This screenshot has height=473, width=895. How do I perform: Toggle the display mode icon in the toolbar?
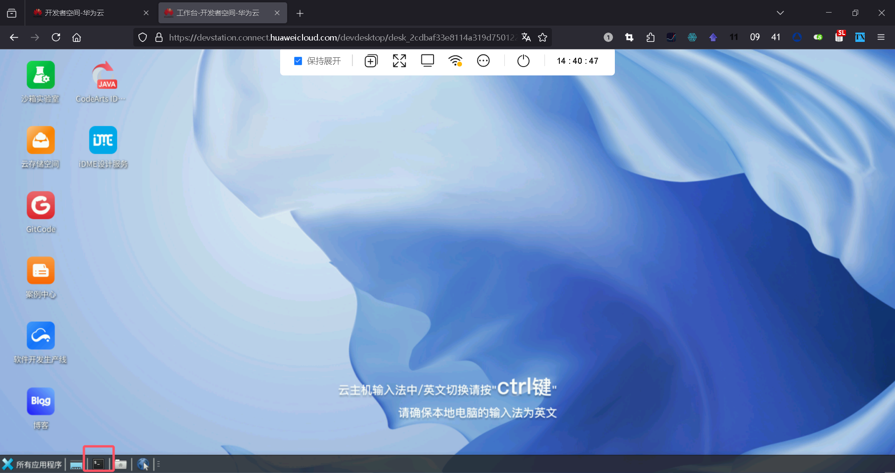427,61
